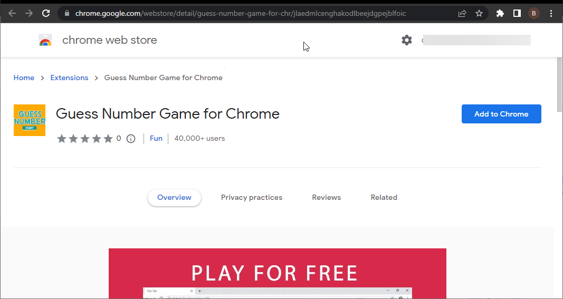The image size is (563, 299).
Task: Toggle the browser side panel icon
Action: (x=517, y=13)
